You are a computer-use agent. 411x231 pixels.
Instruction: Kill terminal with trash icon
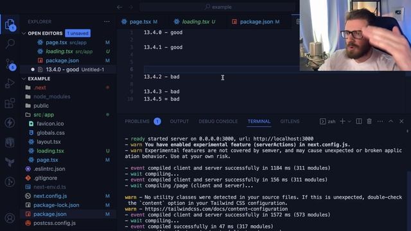pos(369,121)
